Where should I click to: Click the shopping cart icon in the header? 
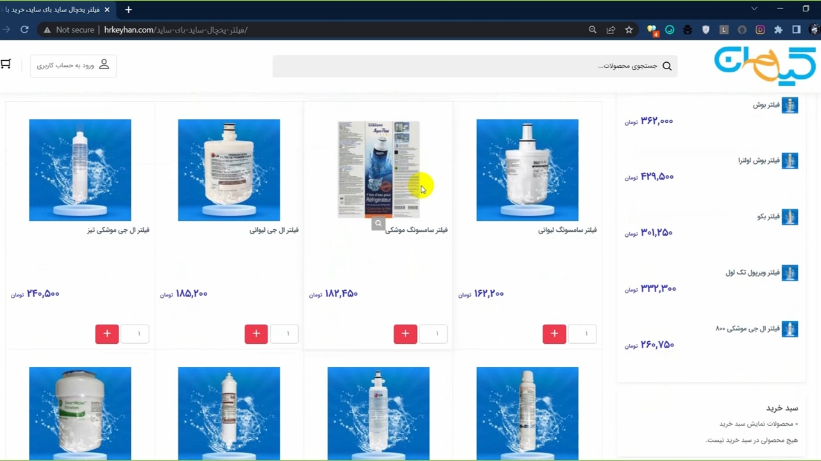tap(6, 64)
